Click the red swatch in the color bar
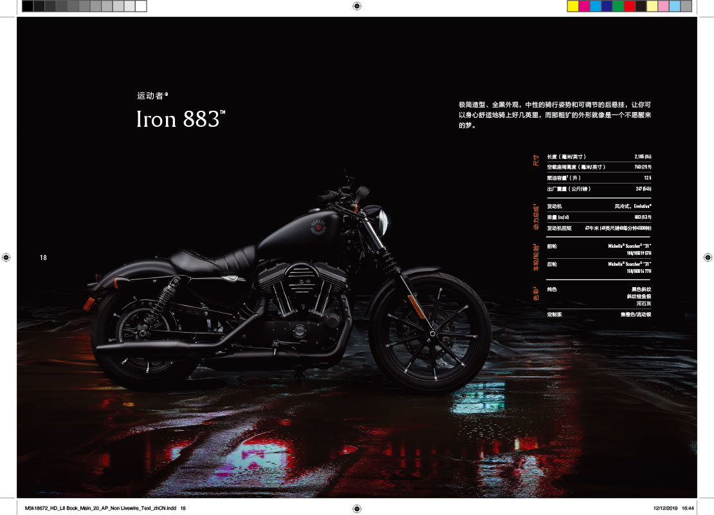Viewport: 714px width, 515px height. 630,6
